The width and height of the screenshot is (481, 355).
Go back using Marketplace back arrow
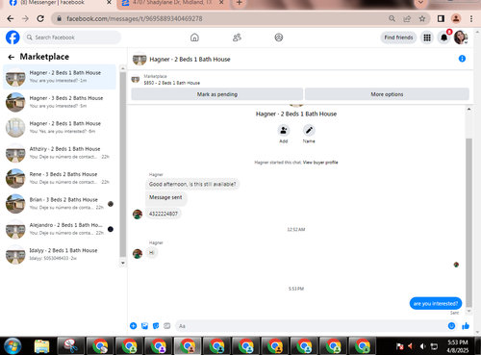tap(12, 57)
